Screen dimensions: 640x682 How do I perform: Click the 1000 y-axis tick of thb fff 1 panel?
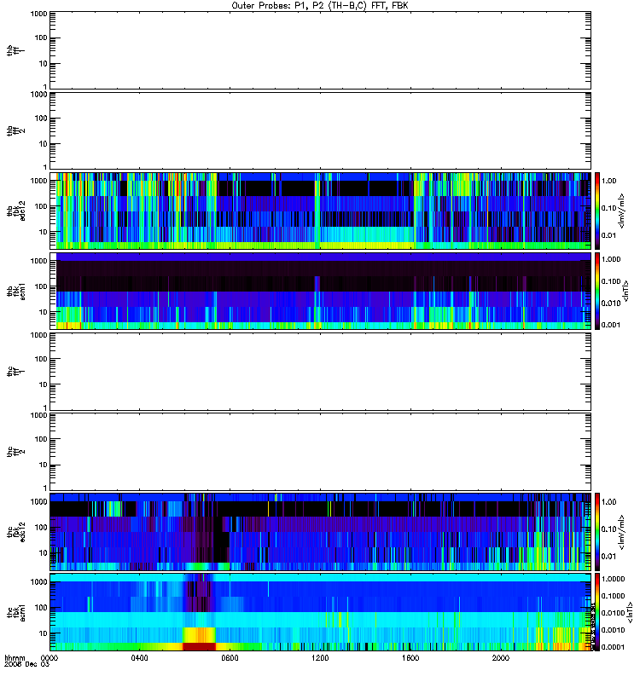click(38, 14)
